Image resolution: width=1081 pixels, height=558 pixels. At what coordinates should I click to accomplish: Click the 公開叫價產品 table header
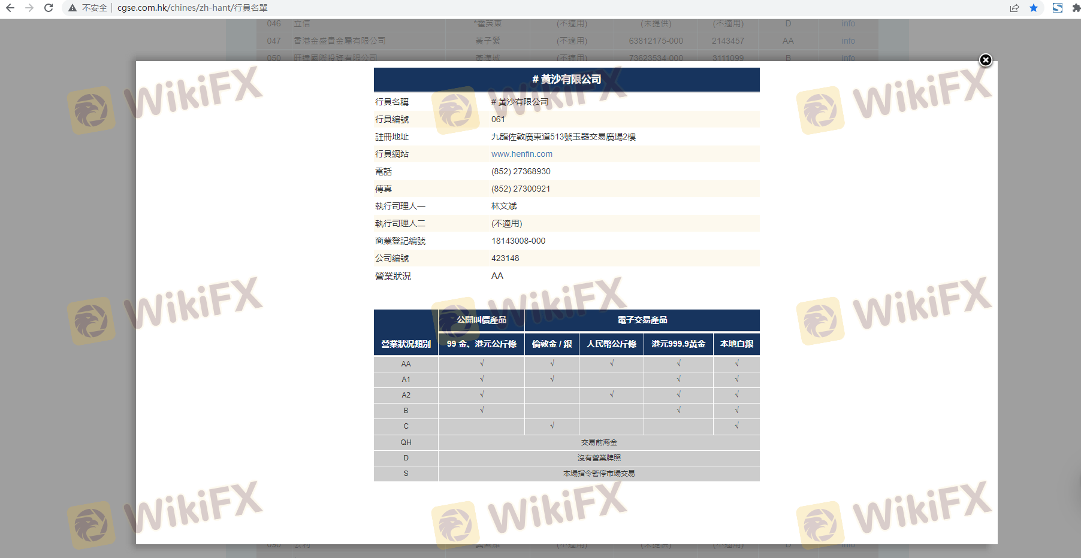(x=481, y=320)
